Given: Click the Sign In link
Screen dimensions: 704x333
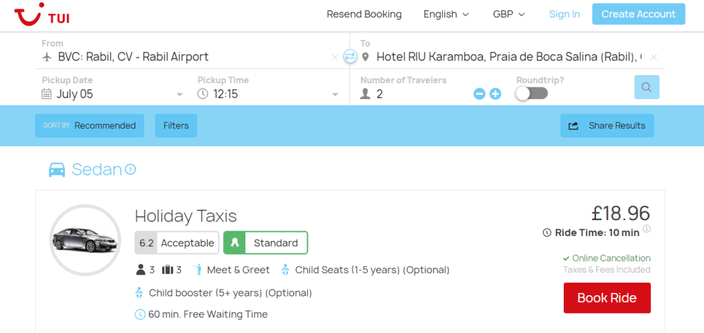Looking at the screenshot, I should point(564,14).
